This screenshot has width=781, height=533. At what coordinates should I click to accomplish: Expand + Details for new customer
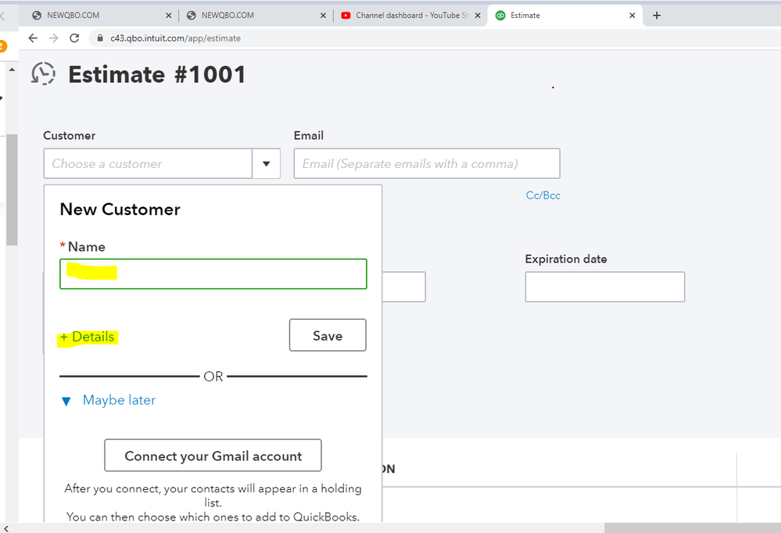[88, 337]
